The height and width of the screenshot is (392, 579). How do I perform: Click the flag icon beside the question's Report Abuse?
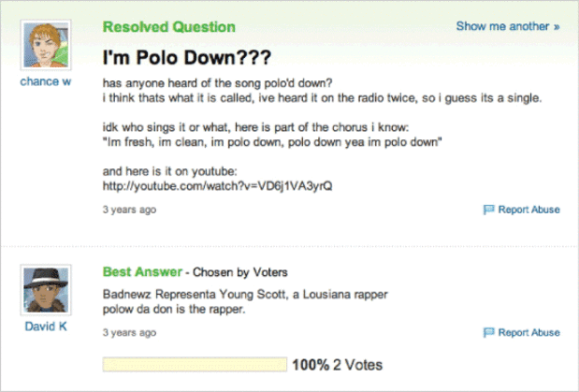tap(488, 210)
